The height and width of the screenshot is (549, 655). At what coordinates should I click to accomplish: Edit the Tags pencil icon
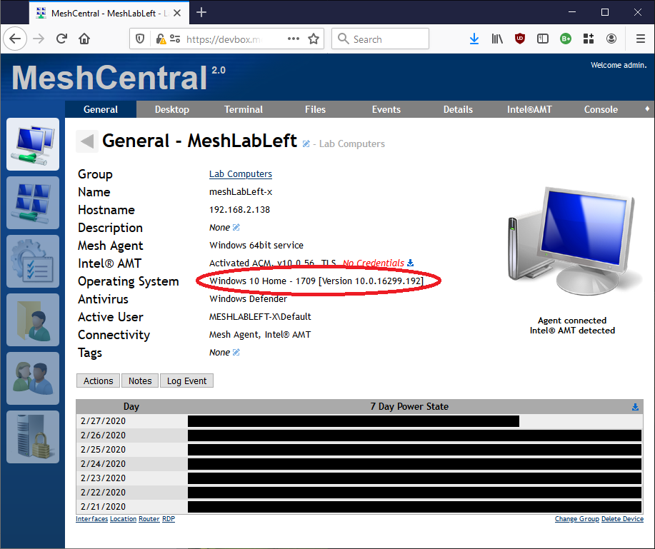pyautogui.click(x=236, y=352)
